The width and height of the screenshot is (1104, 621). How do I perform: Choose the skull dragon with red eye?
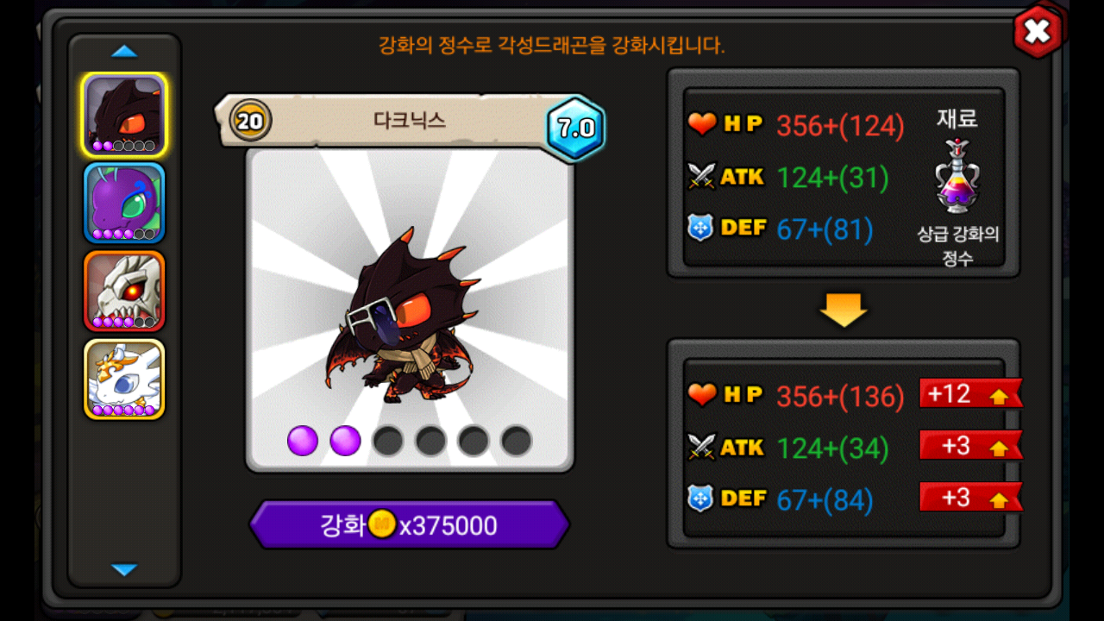[124, 291]
